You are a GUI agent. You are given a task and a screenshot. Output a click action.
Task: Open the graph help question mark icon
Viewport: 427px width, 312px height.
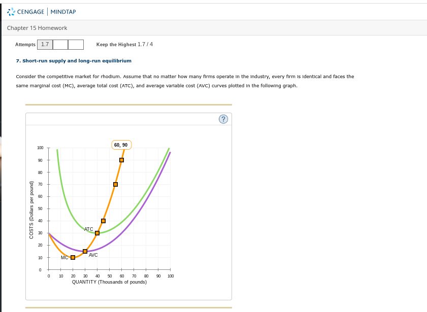(223, 119)
